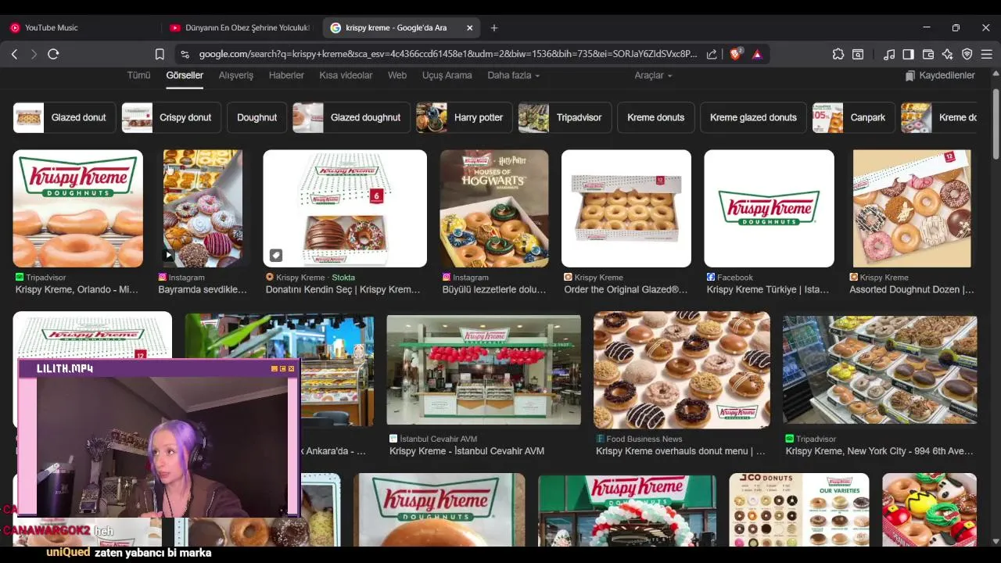Open the Brave VPN shield icon

(967, 54)
